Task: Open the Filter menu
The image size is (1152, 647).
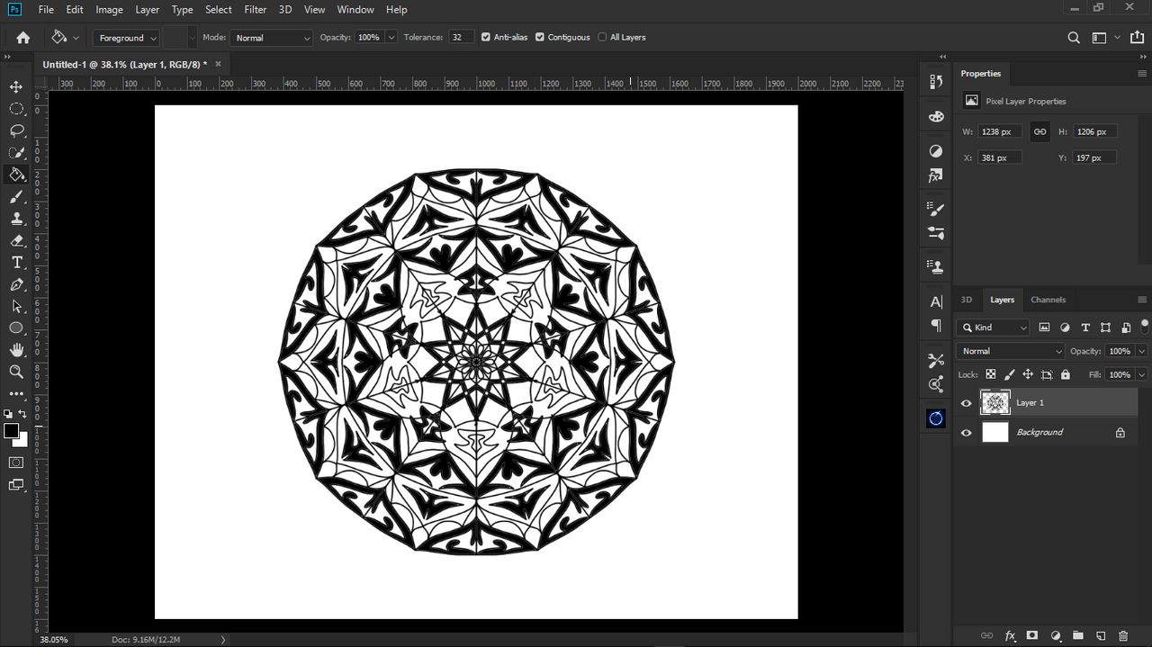Action: (256, 10)
